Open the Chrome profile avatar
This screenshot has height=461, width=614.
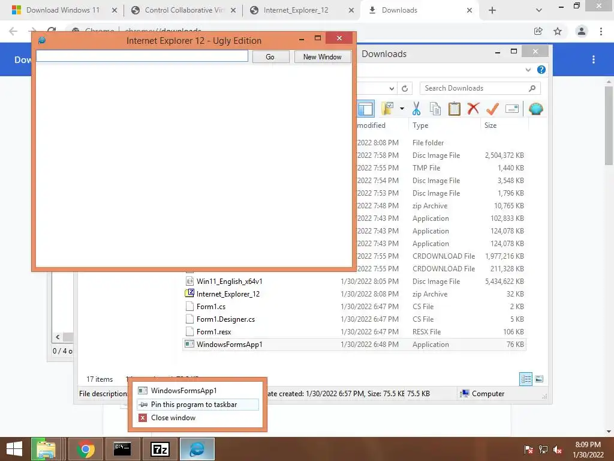coord(582,31)
